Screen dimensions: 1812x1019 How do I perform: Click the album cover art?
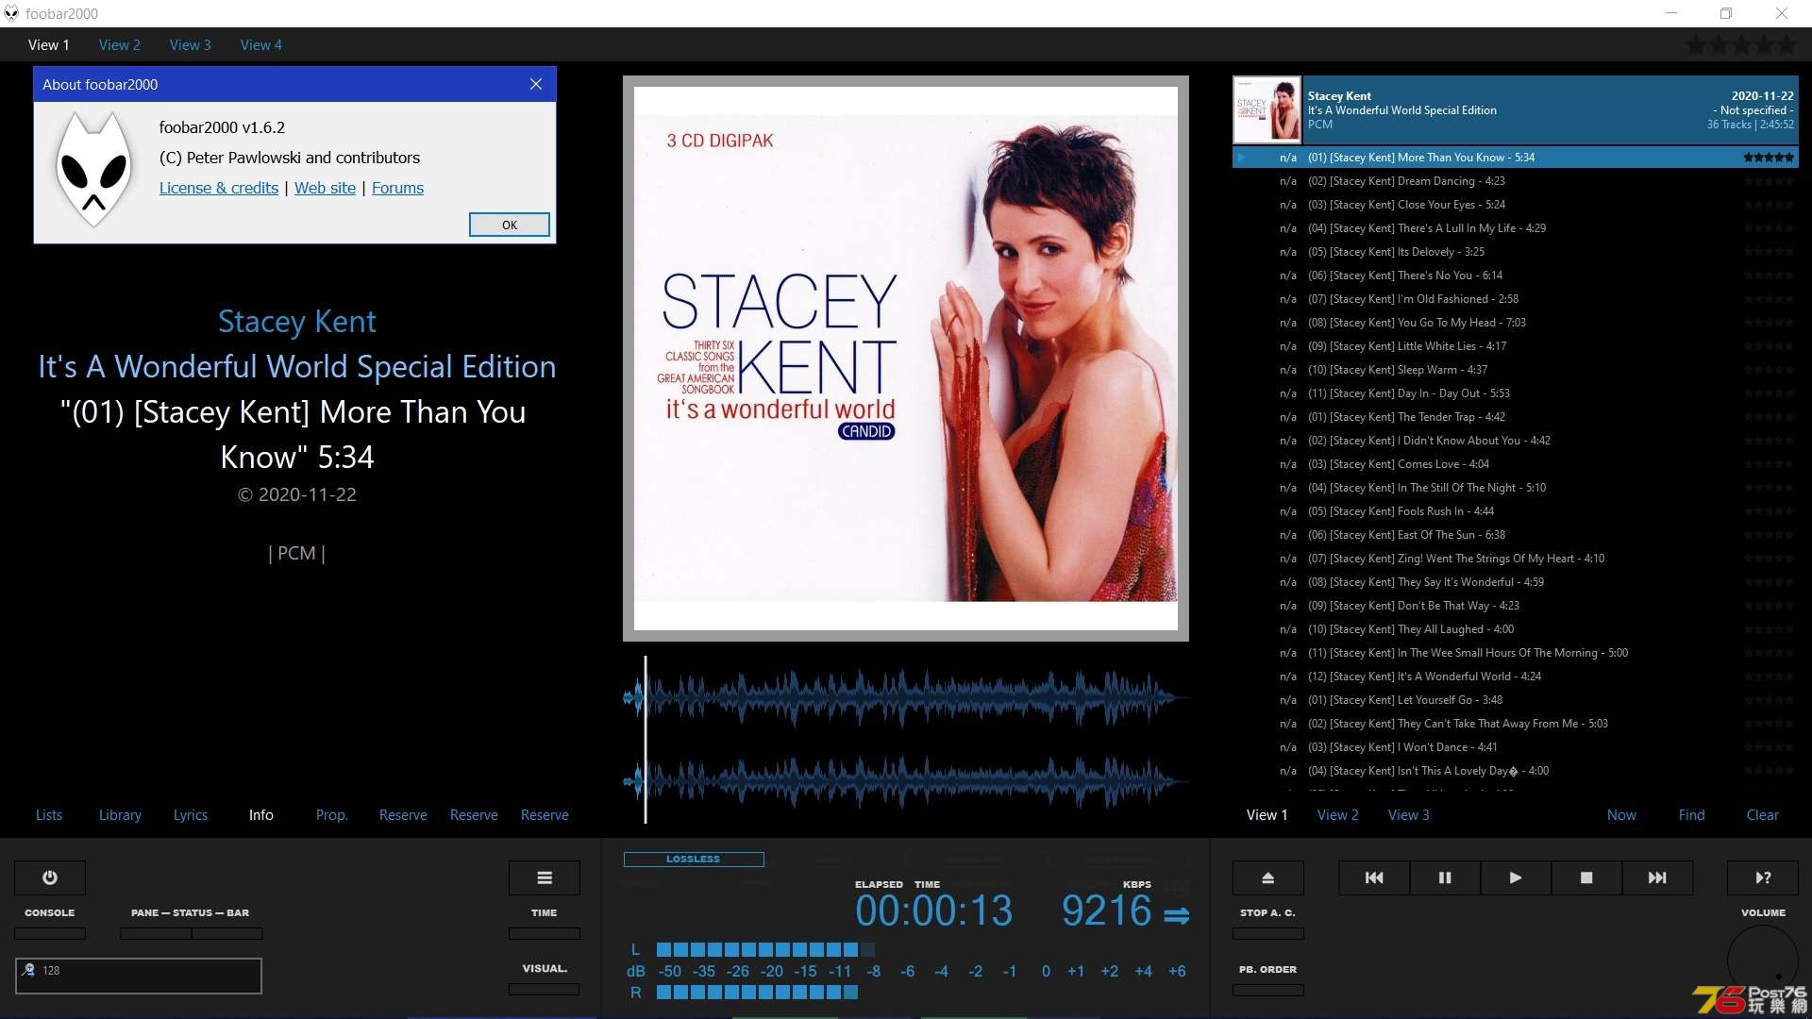pyautogui.click(x=906, y=359)
